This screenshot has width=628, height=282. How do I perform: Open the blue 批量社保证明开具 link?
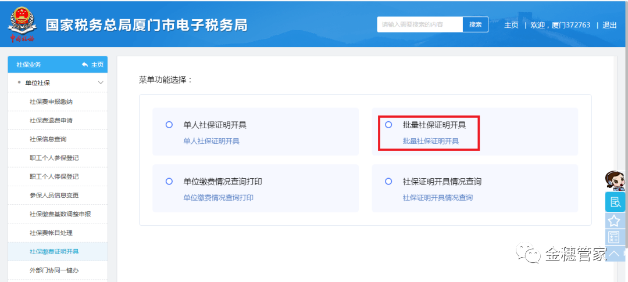point(430,141)
